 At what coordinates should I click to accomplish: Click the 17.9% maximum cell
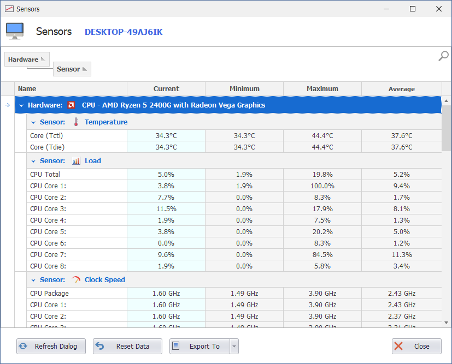click(x=322, y=208)
